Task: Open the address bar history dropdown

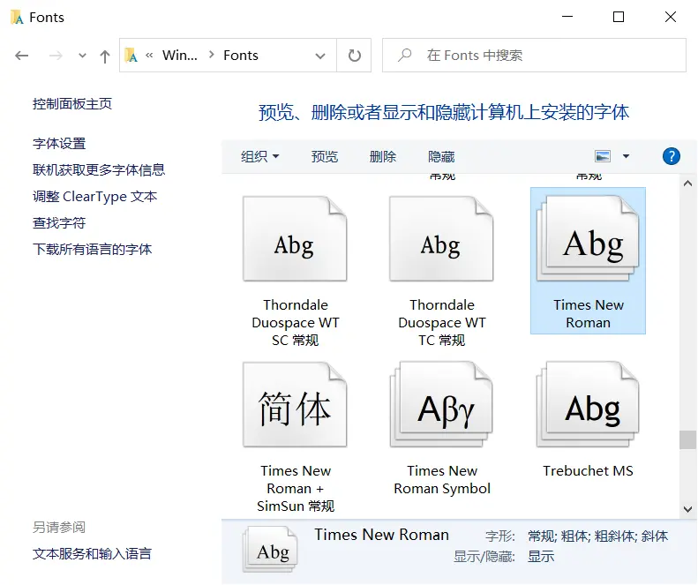Action: 320,56
